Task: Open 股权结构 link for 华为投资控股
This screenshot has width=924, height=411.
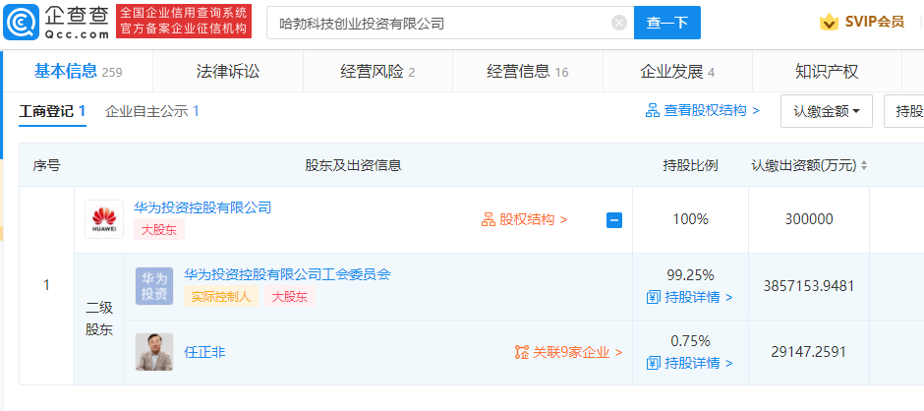Action: coord(525,220)
